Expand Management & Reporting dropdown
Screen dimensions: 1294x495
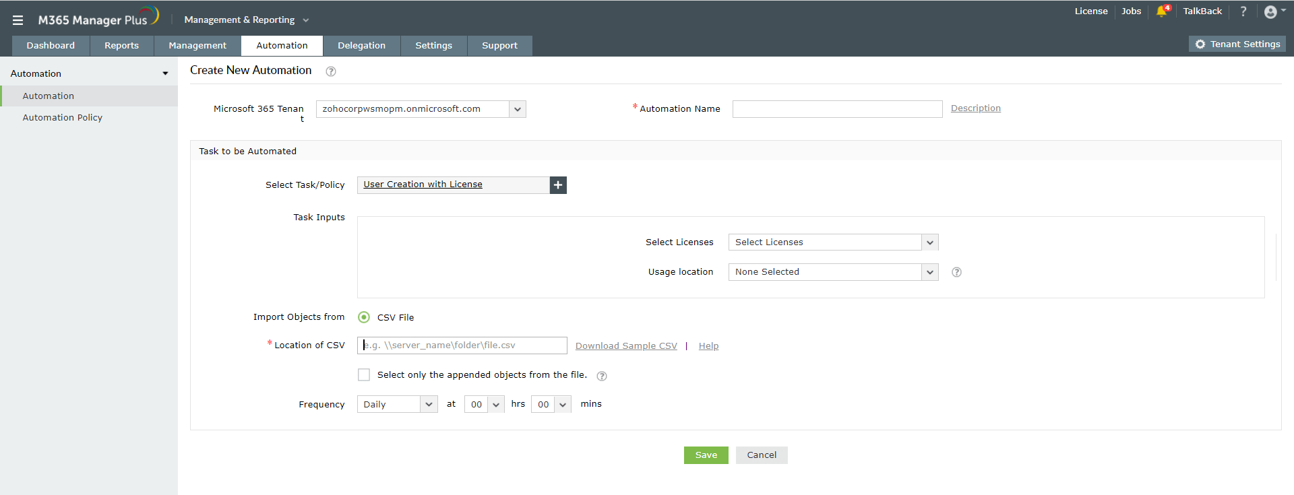[x=246, y=20]
